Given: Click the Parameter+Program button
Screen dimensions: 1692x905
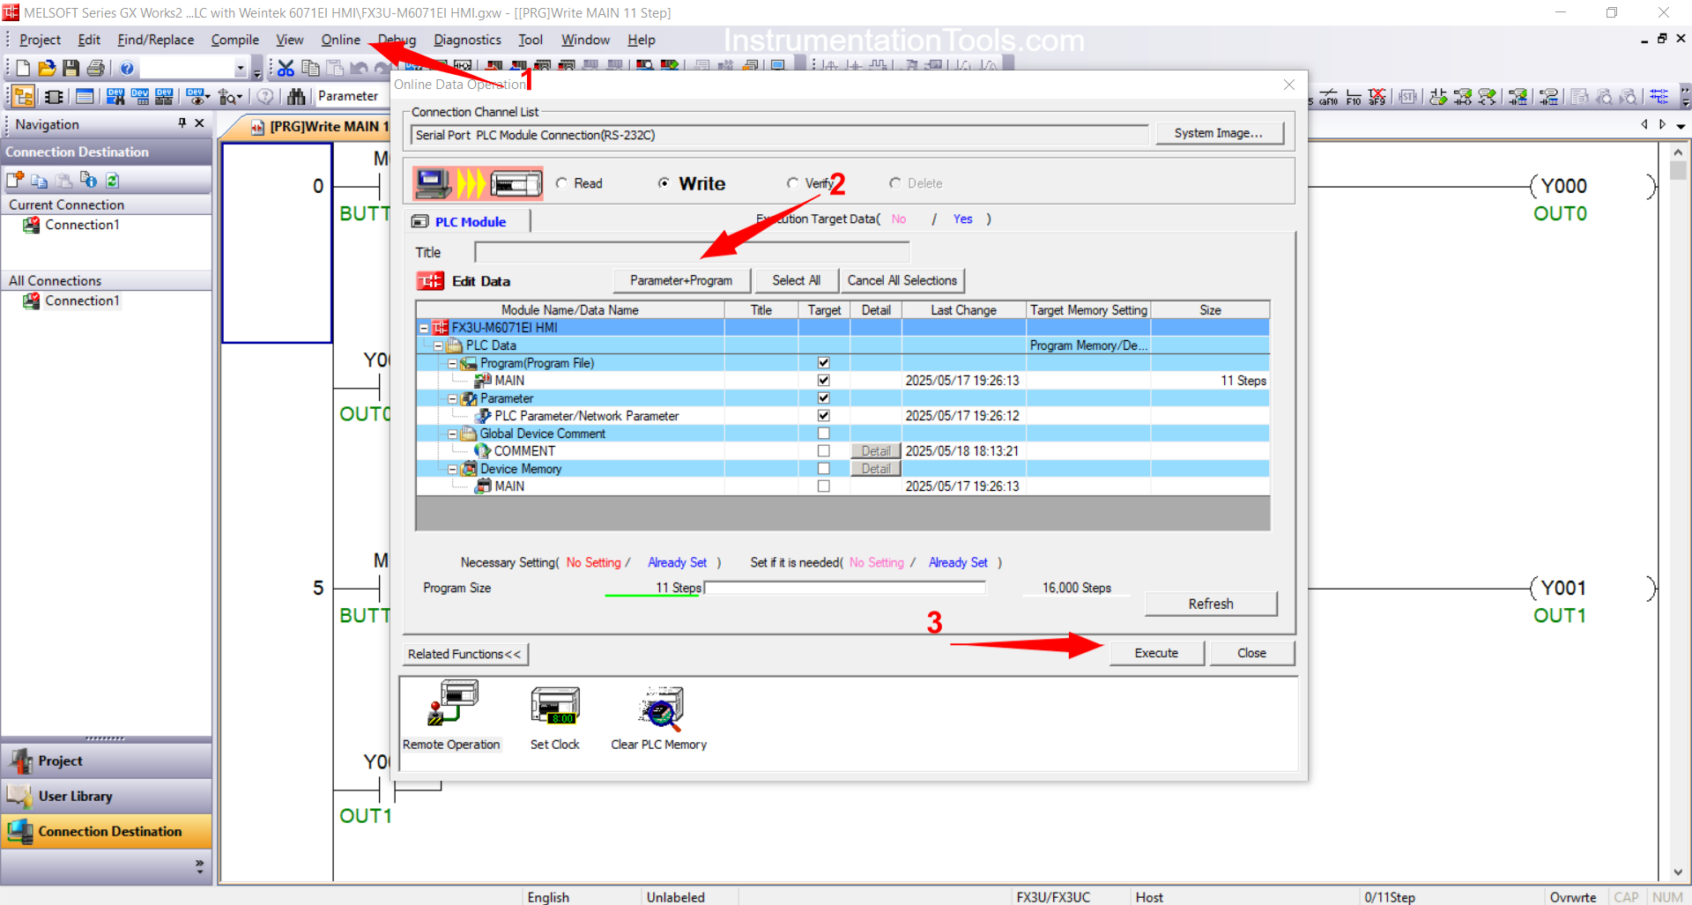Looking at the screenshot, I should pos(681,280).
